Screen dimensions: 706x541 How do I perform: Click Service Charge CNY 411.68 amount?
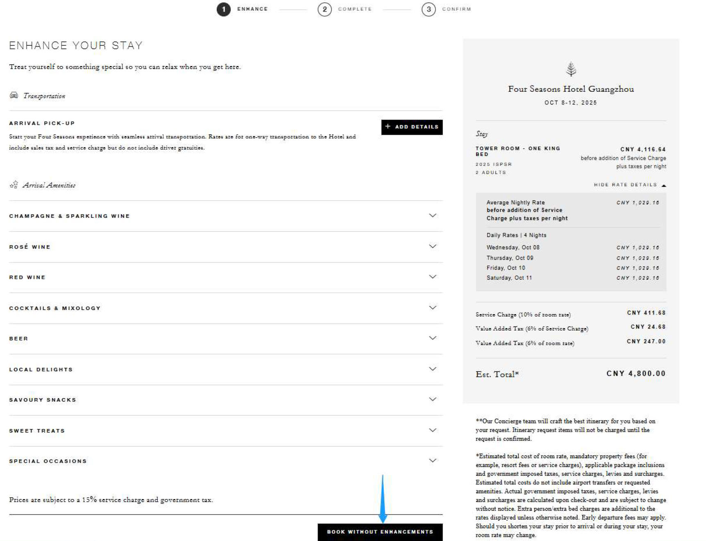pyautogui.click(x=646, y=313)
